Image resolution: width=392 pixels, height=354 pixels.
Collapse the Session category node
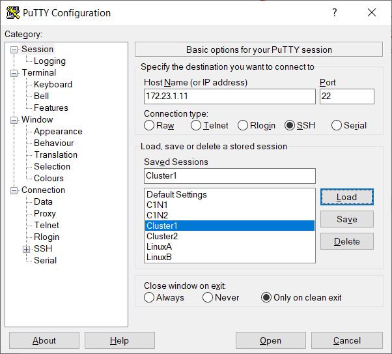tap(15, 50)
